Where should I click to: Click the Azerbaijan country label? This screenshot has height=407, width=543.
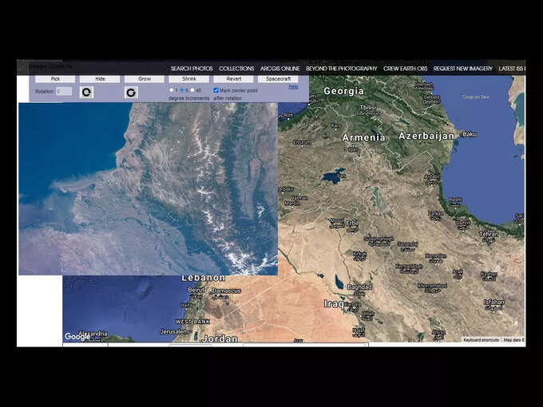(426, 136)
